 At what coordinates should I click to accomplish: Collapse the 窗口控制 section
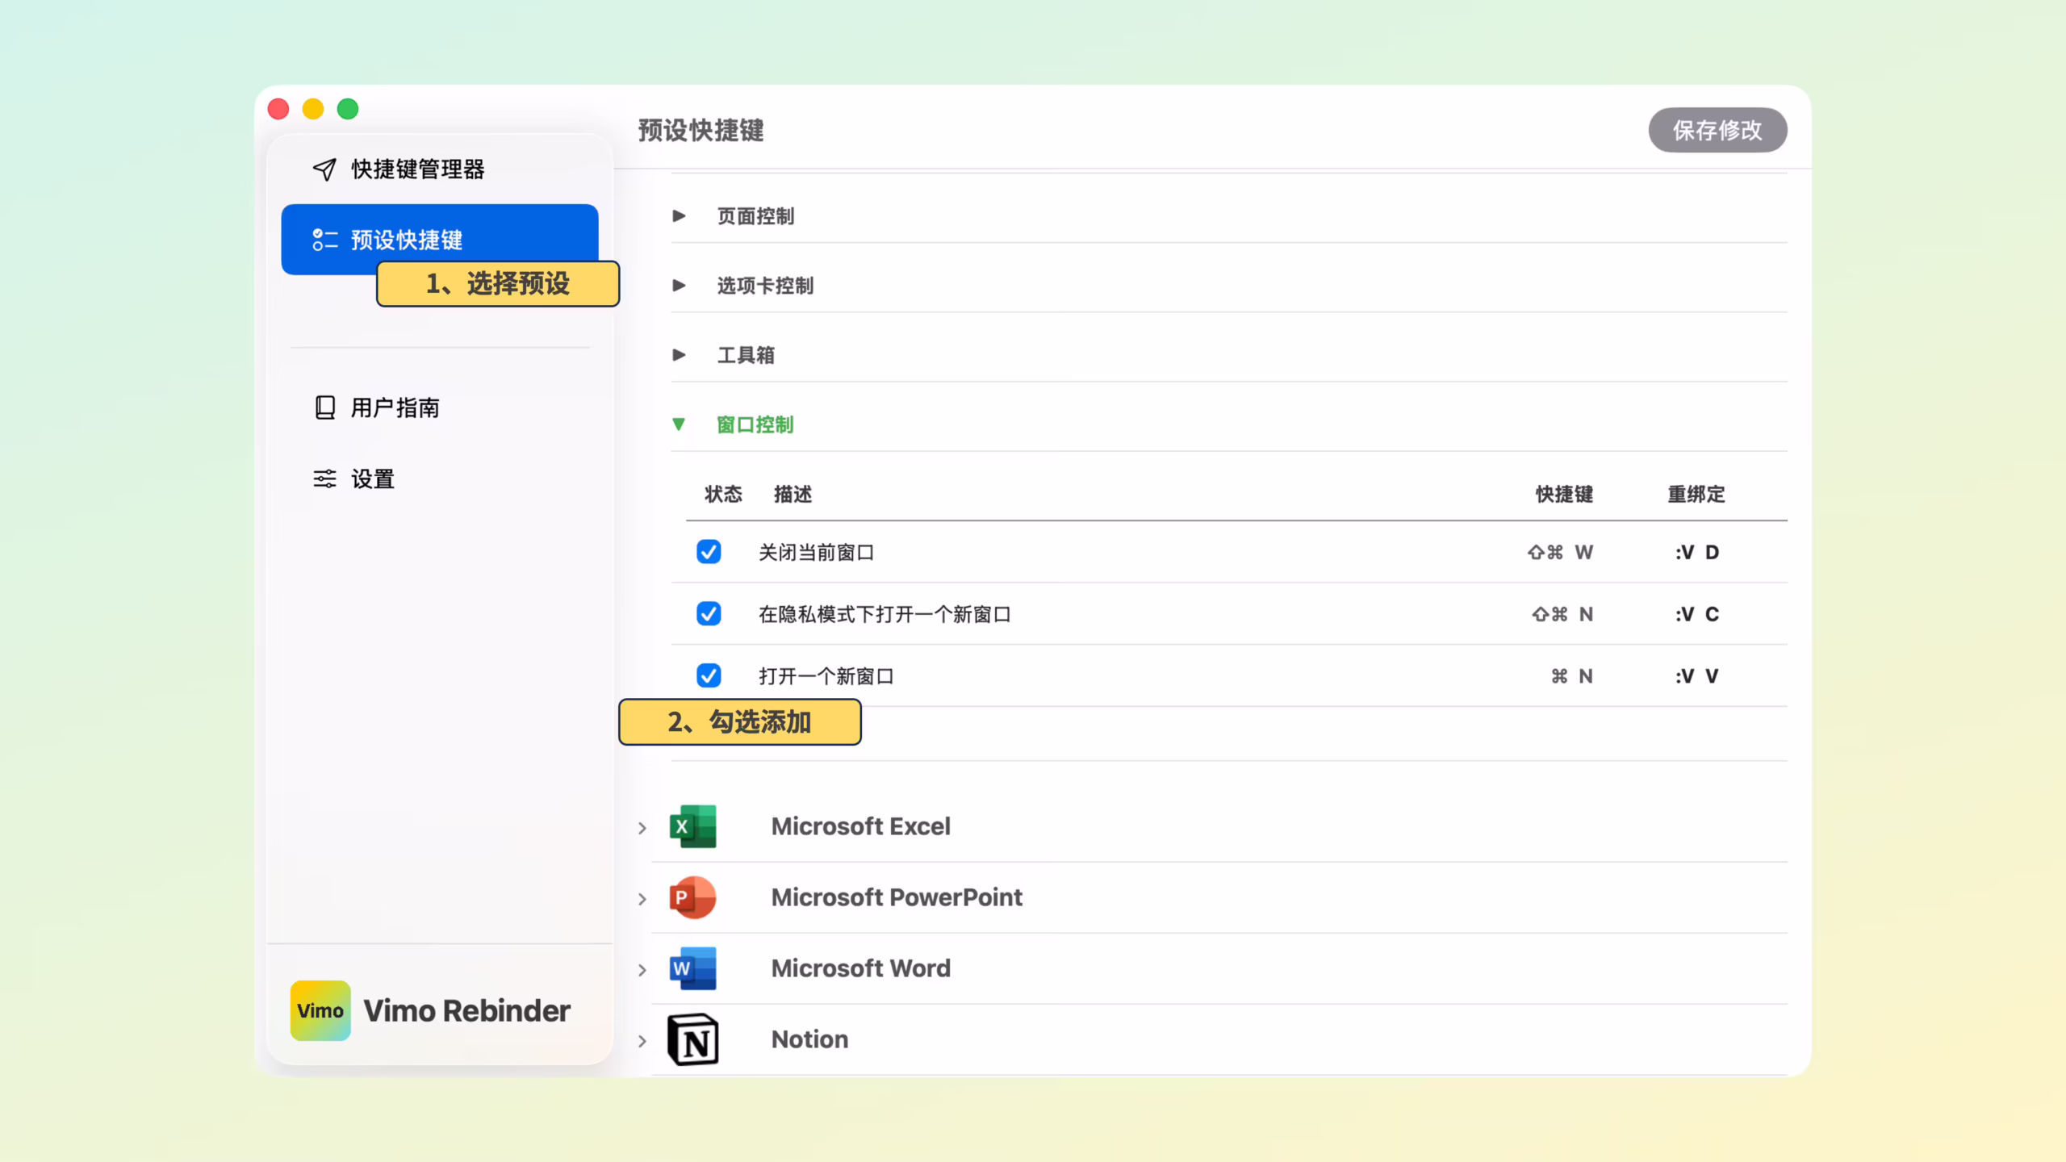[x=679, y=424]
